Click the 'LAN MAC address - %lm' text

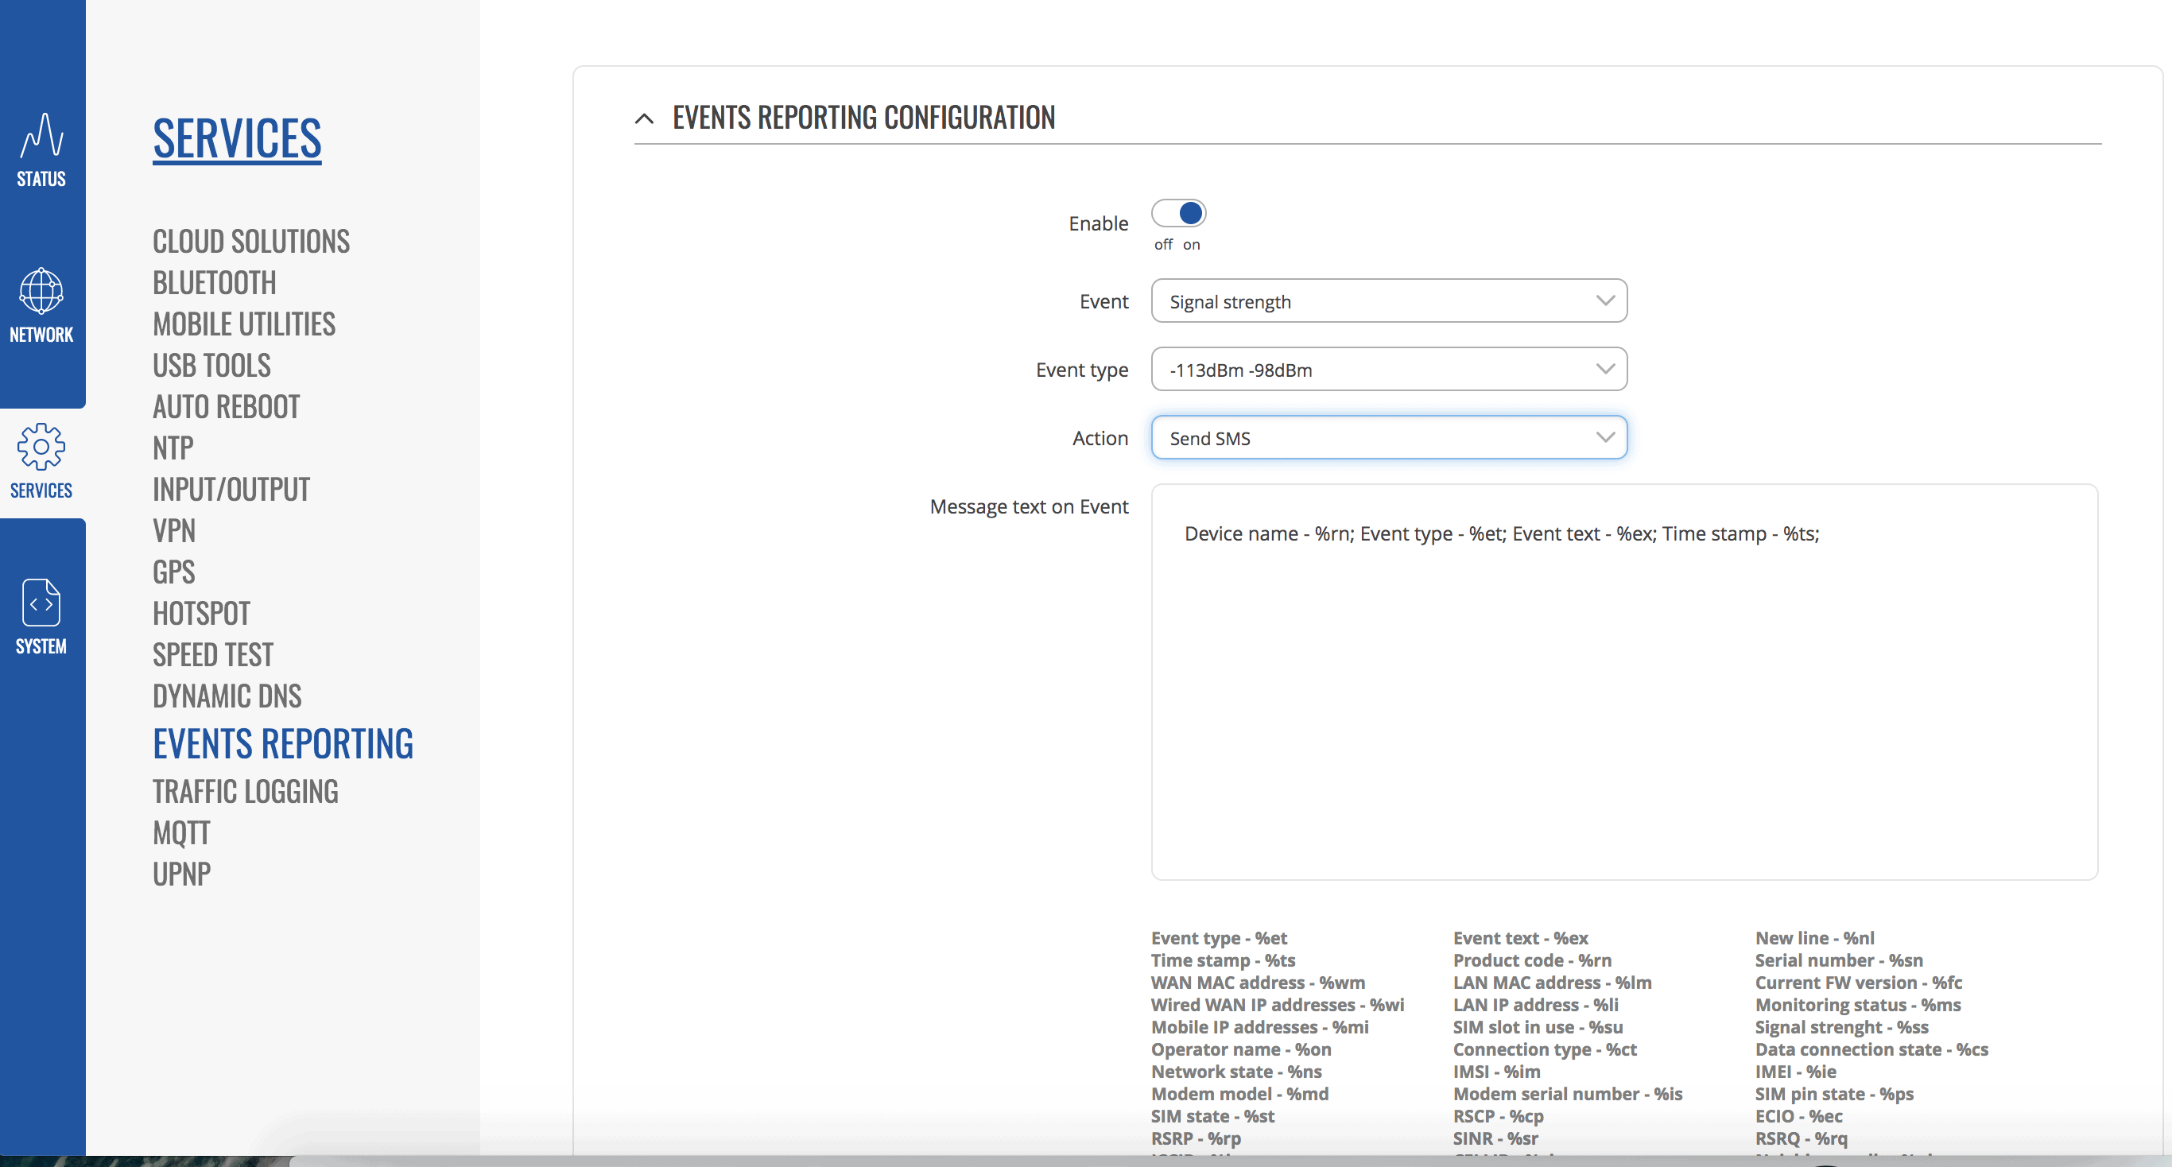click(x=1552, y=983)
